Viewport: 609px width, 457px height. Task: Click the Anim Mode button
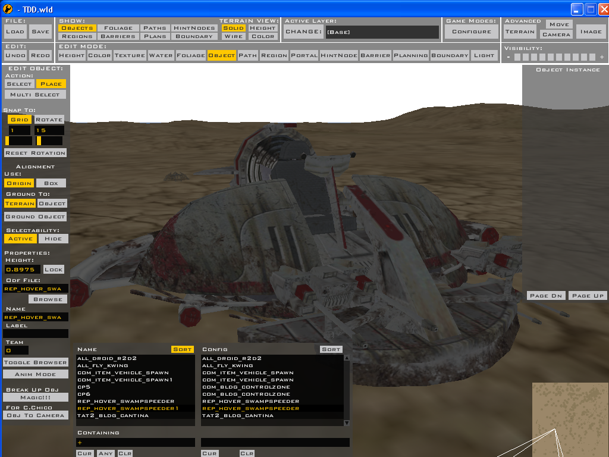point(35,374)
